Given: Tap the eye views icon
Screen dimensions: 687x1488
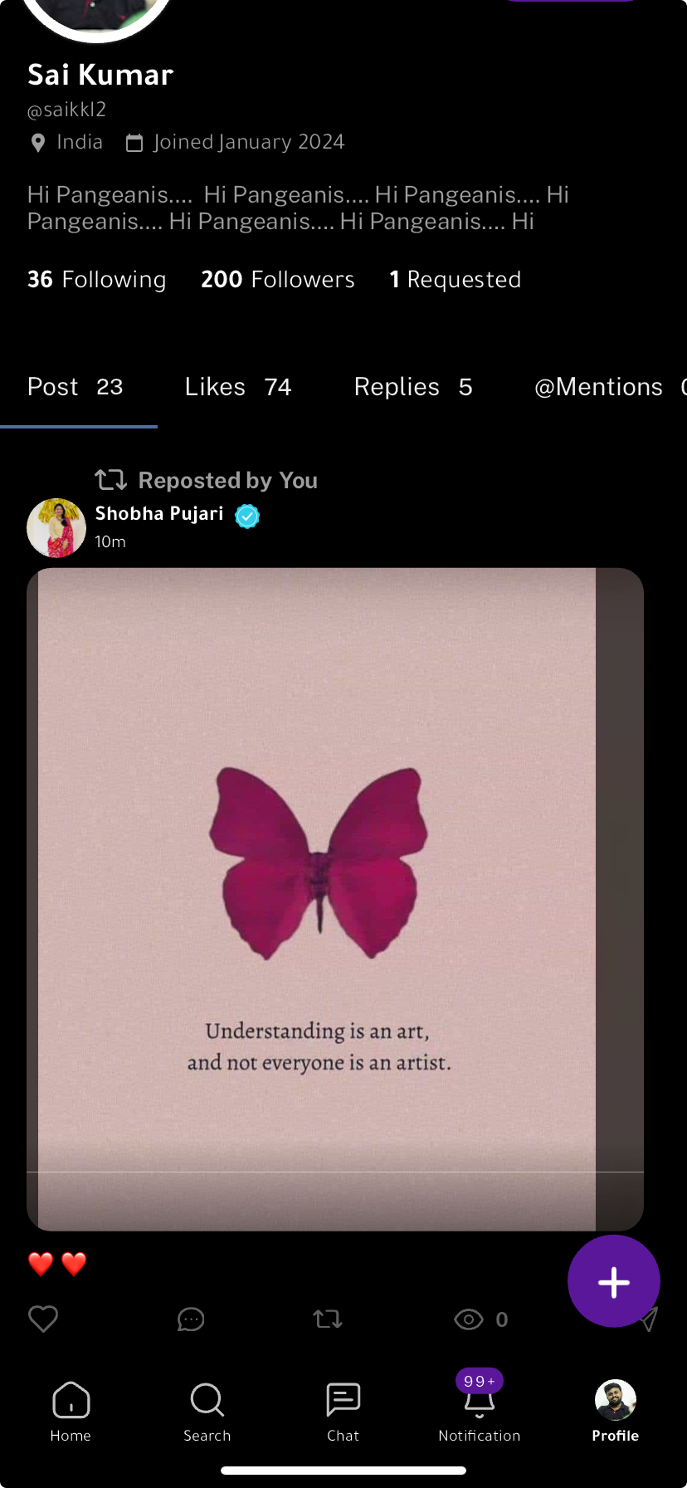Looking at the screenshot, I should [469, 1319].
